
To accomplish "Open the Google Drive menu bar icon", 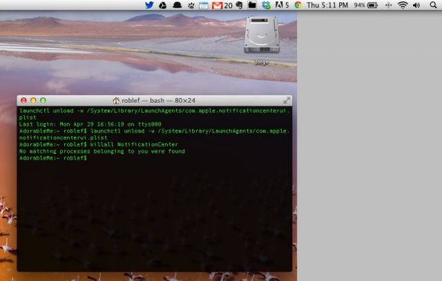I will click(x=163, y=5).
